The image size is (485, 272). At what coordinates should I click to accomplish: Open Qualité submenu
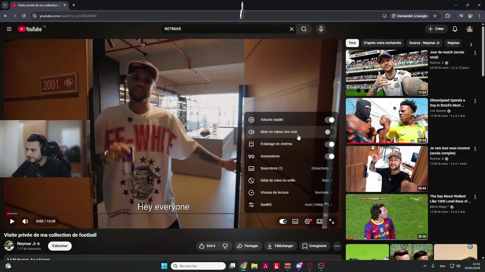click(291, 204)
